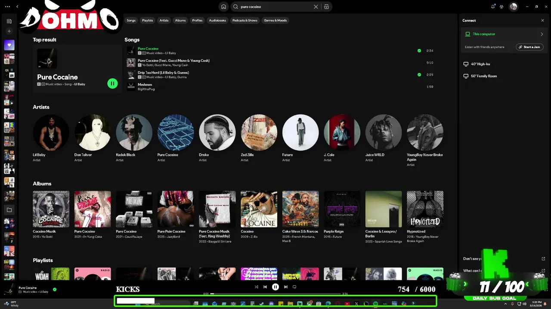Open the Browse icon next to search
This screenshot has width=551, height=309.
coord(326,7)
